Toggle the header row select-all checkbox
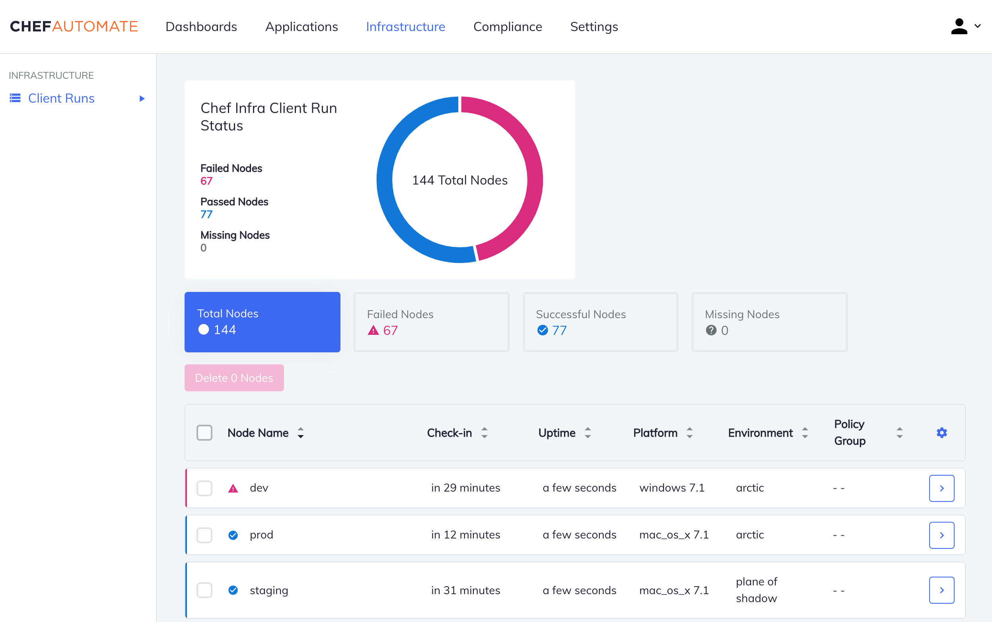This screenshot has height=622, width=992. [204, 432]
